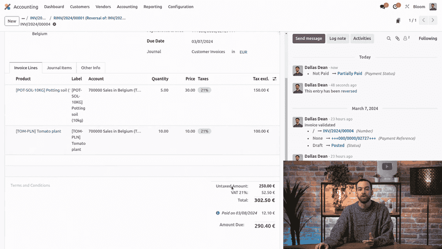Attach a file using the paperclip icon
The height and width of the screenshot is (249, 442).
coord(397,38)
